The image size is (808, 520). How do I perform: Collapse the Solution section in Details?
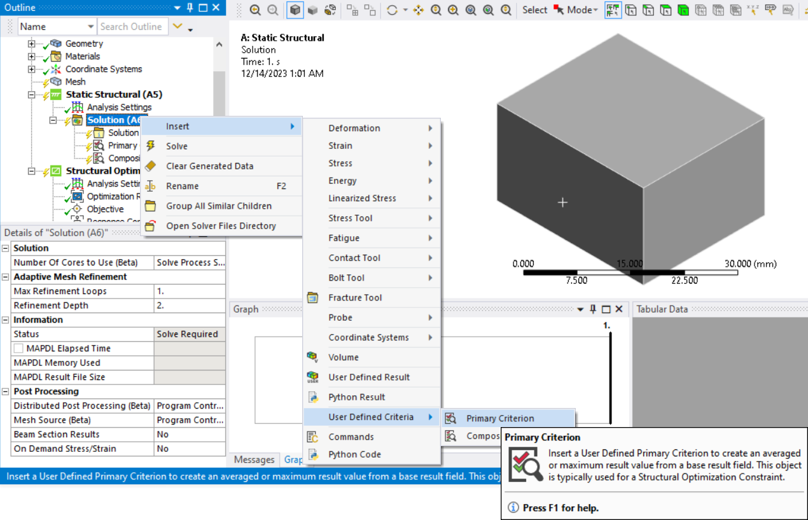(6, 248)
